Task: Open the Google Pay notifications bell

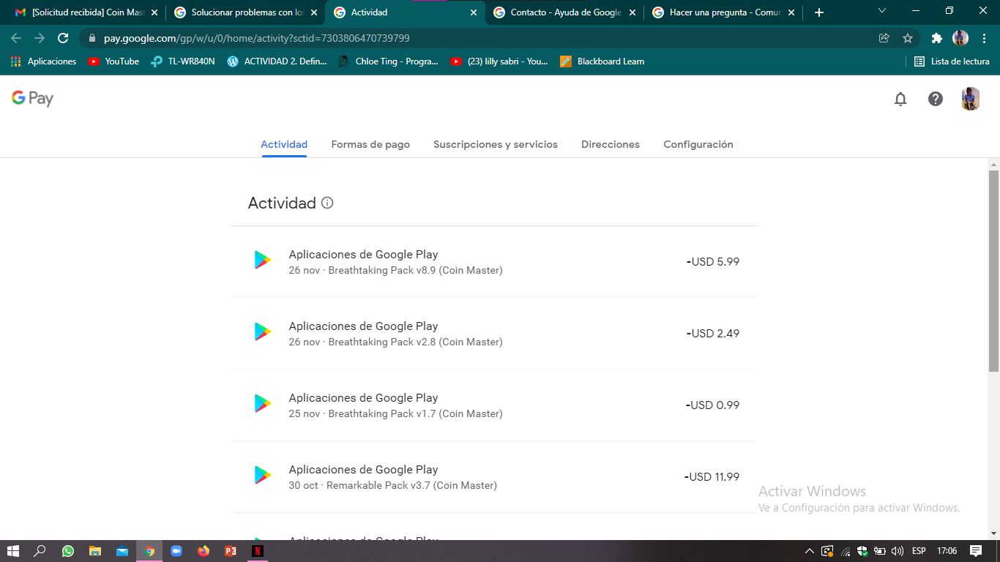Action: click(900, 99)
